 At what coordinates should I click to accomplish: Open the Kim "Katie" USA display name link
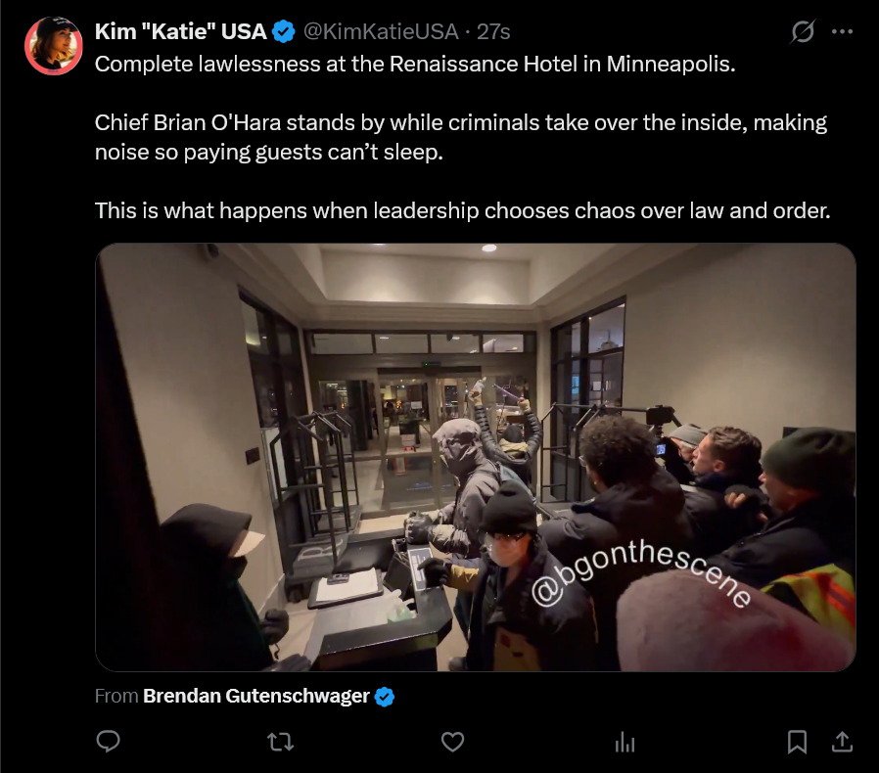point(180,31)
